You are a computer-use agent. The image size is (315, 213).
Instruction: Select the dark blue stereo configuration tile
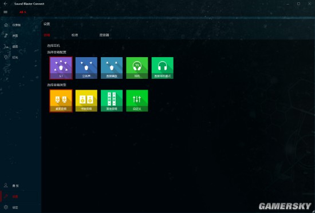pos(86,68)
